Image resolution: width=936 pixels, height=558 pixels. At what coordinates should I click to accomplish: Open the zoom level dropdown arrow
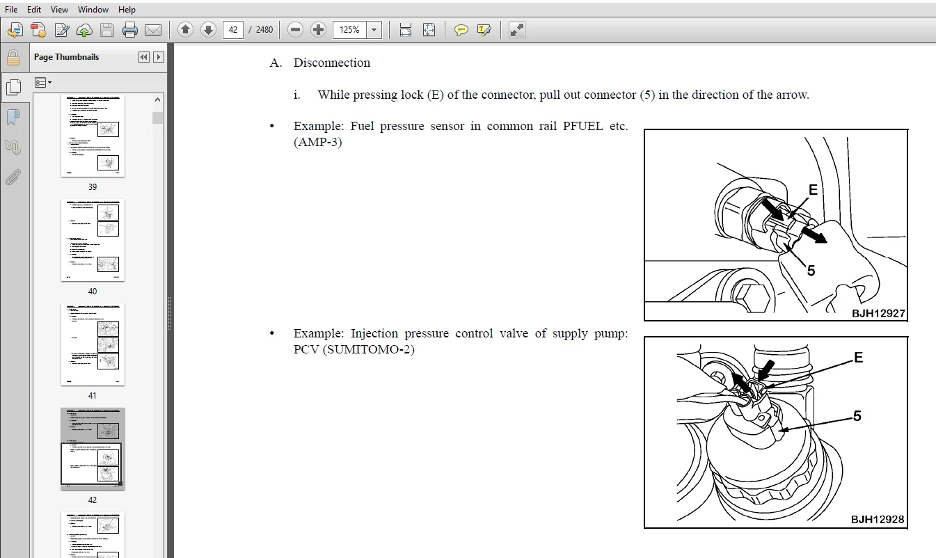[374, 30]
